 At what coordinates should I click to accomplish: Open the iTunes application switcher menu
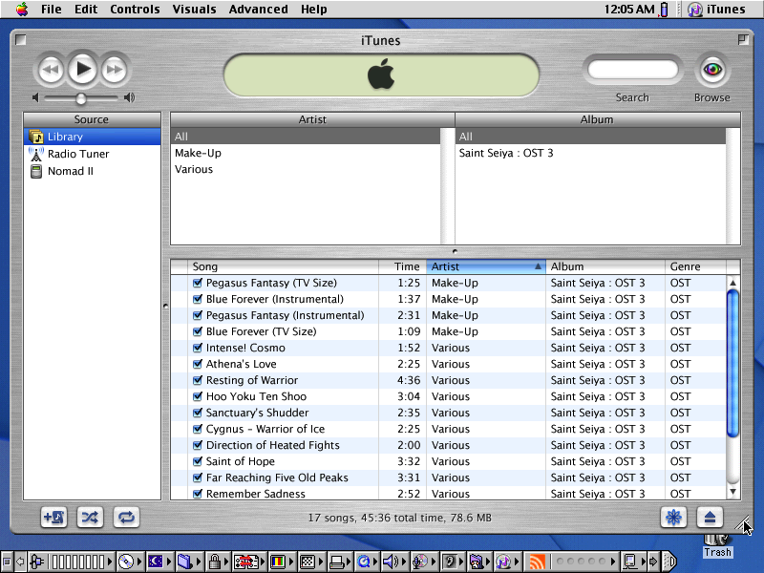(717, 9)
